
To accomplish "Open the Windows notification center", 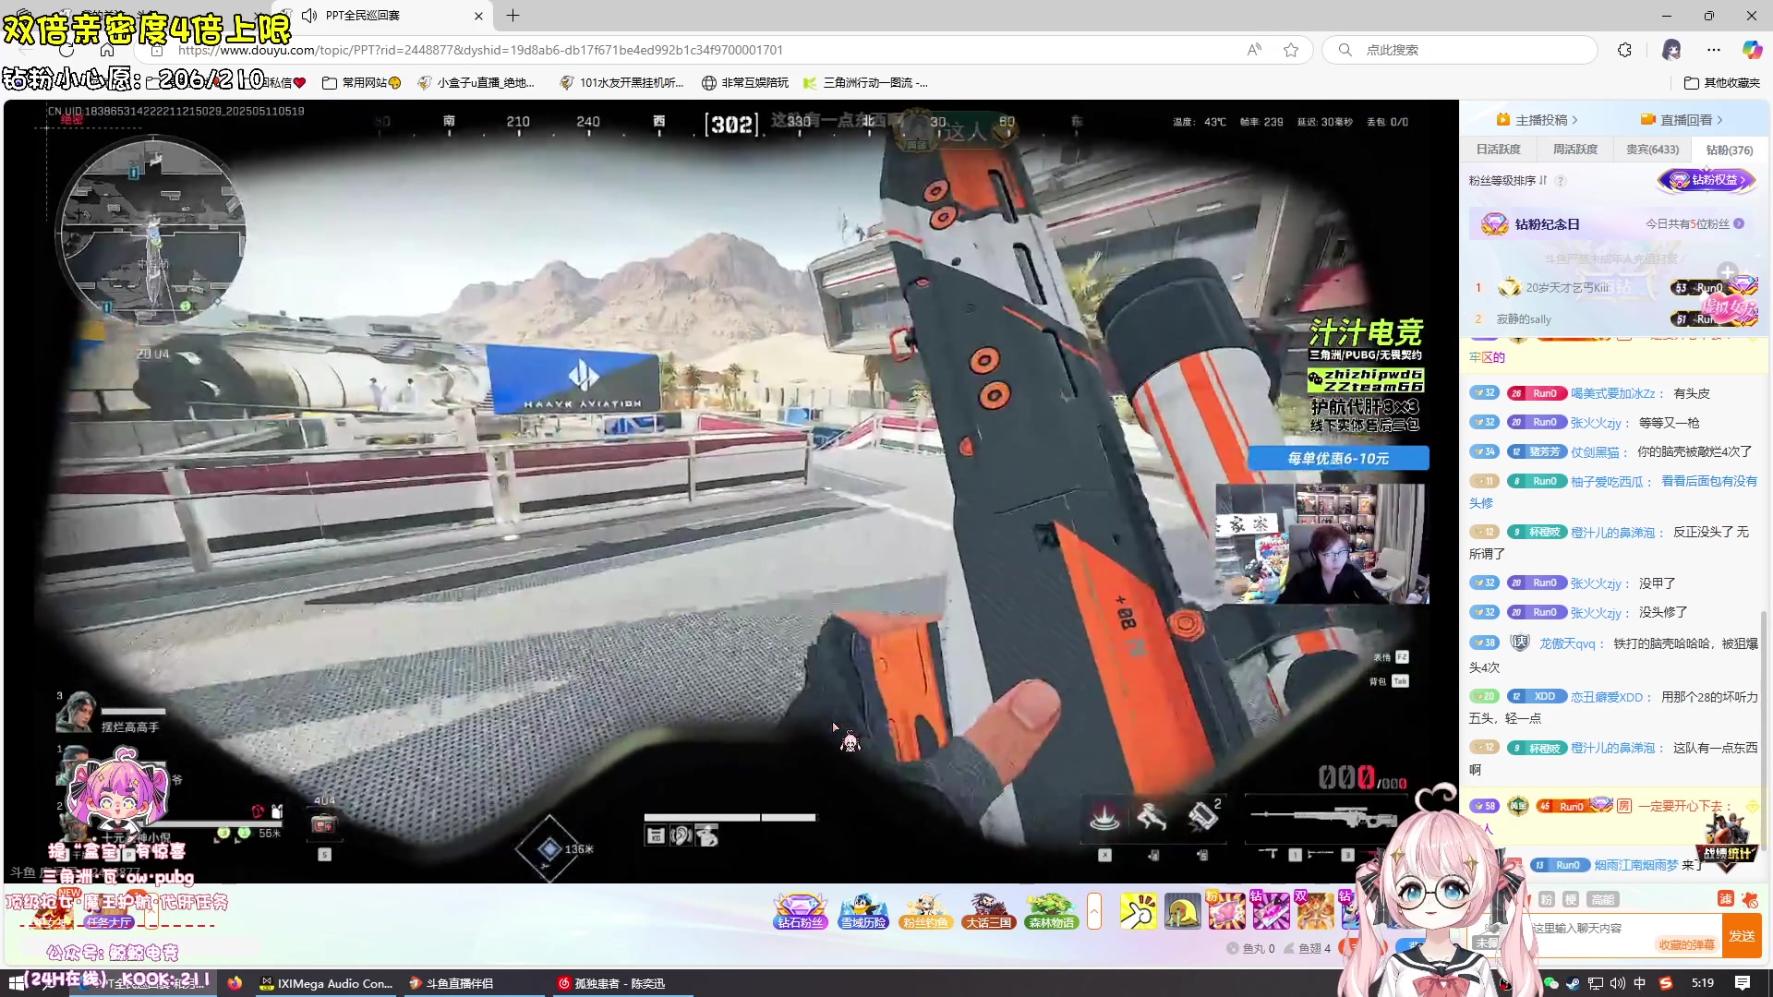I will pyautogui.click(x=1743, y=983).
